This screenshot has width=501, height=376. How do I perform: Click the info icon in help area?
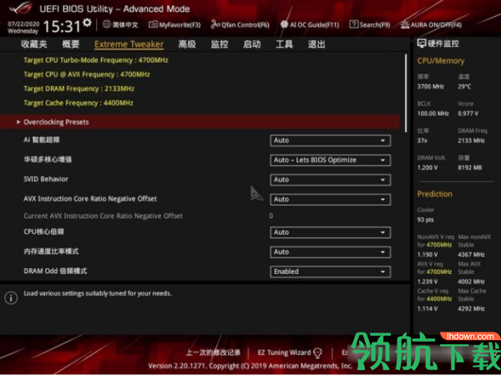pos(11,298)
